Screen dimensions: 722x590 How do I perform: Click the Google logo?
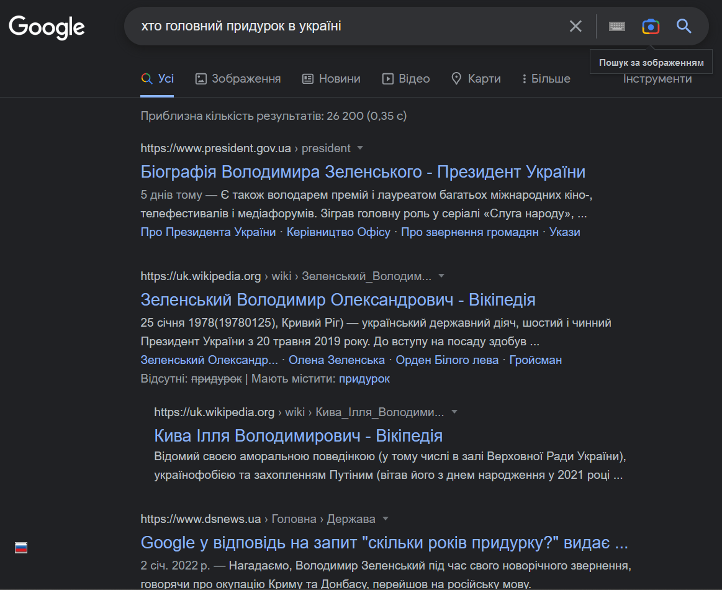click(47, 27)
